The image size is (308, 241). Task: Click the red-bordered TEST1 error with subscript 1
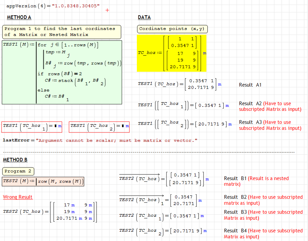tap(33, 126)
